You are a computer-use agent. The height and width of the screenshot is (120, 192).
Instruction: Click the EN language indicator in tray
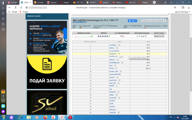pyautogui.click(x=171, y=117)
